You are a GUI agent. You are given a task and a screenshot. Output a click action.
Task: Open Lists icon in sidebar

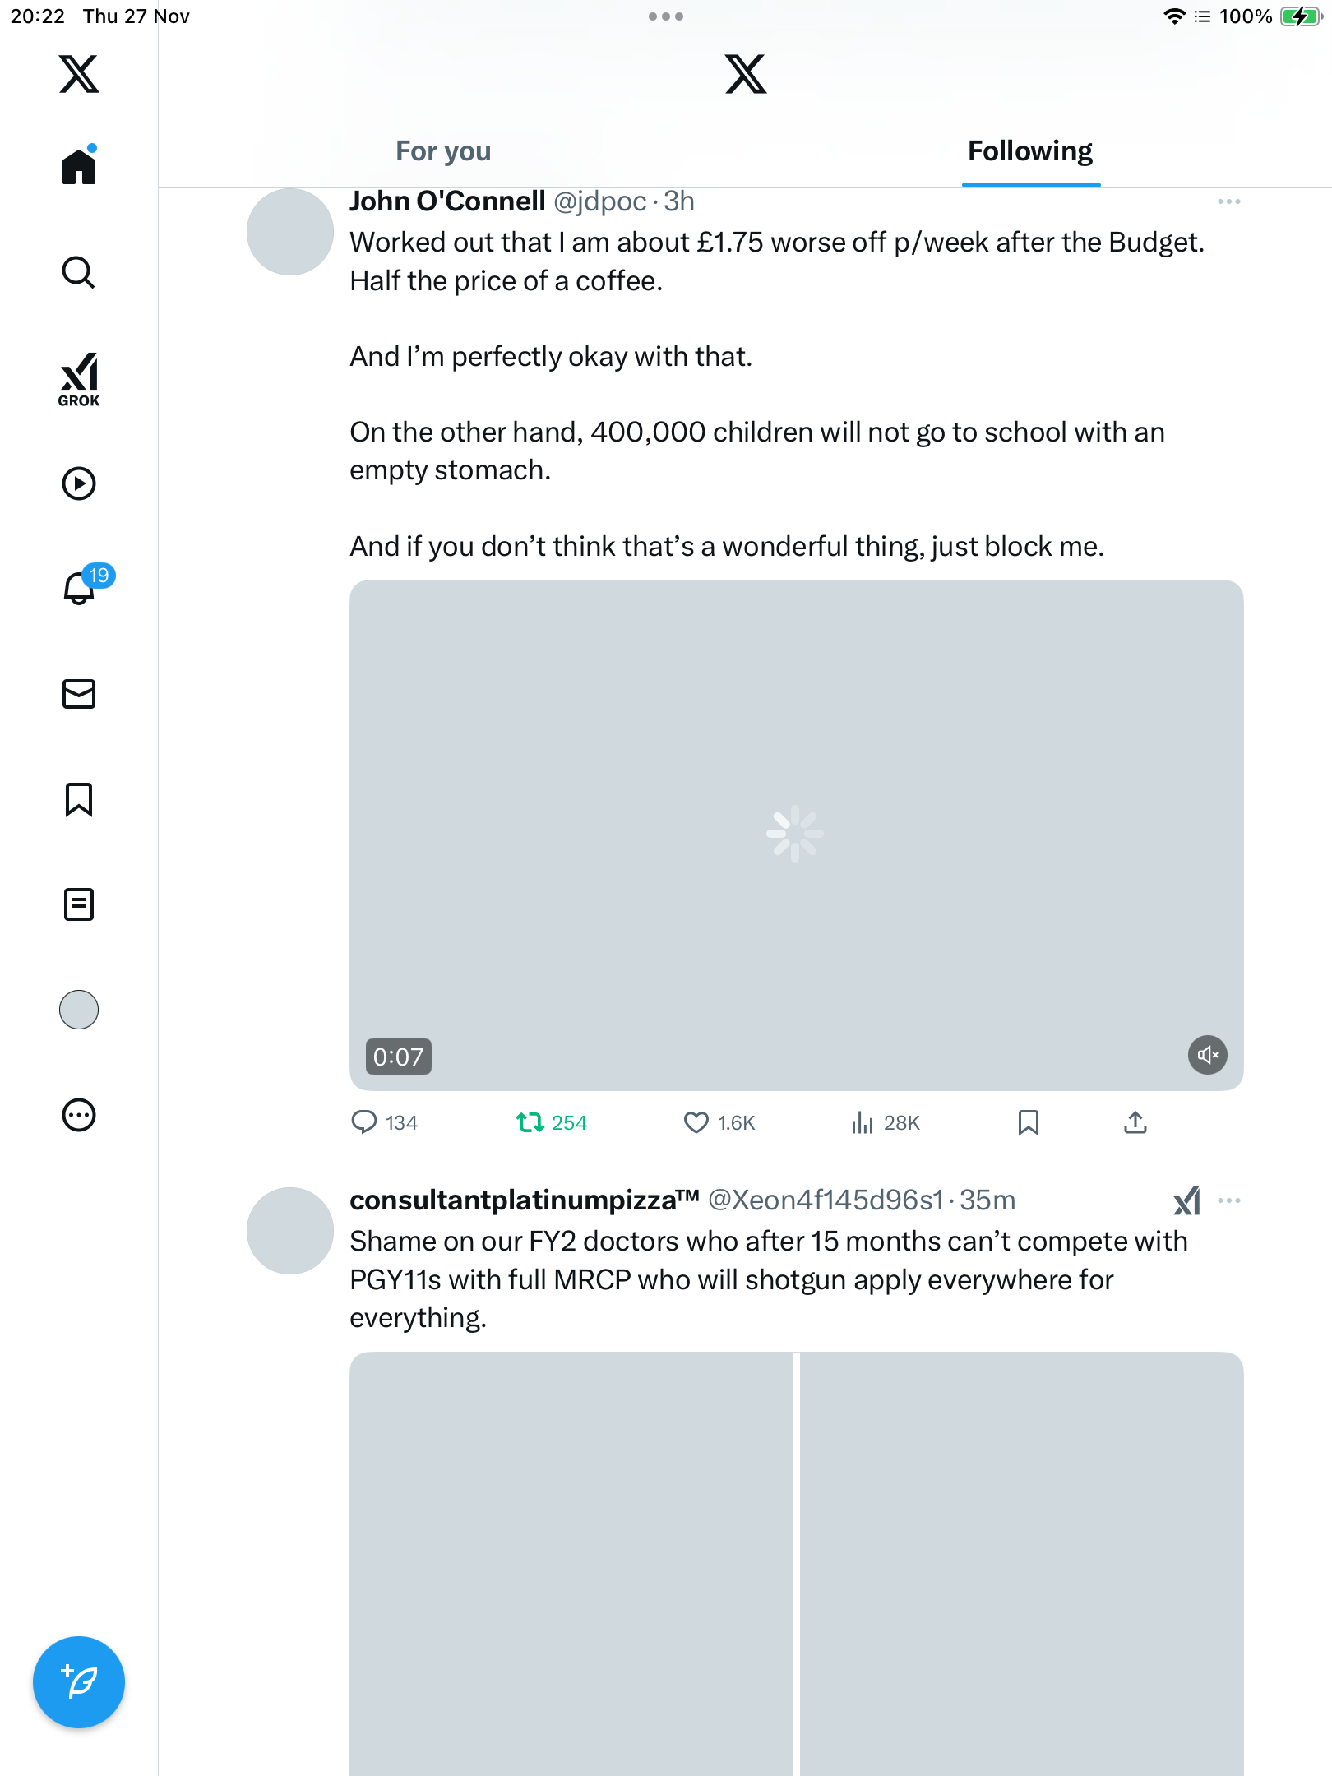pyautogui.click(x=79, y=904)
